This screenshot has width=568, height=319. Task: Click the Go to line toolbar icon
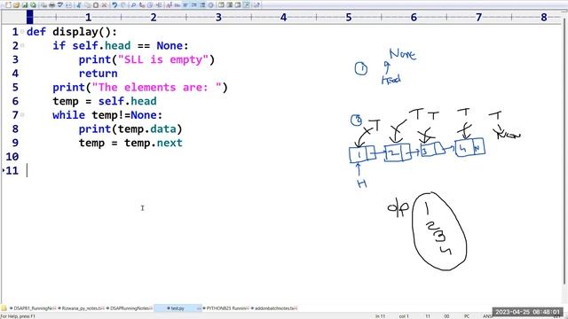(x=159, y=5)
